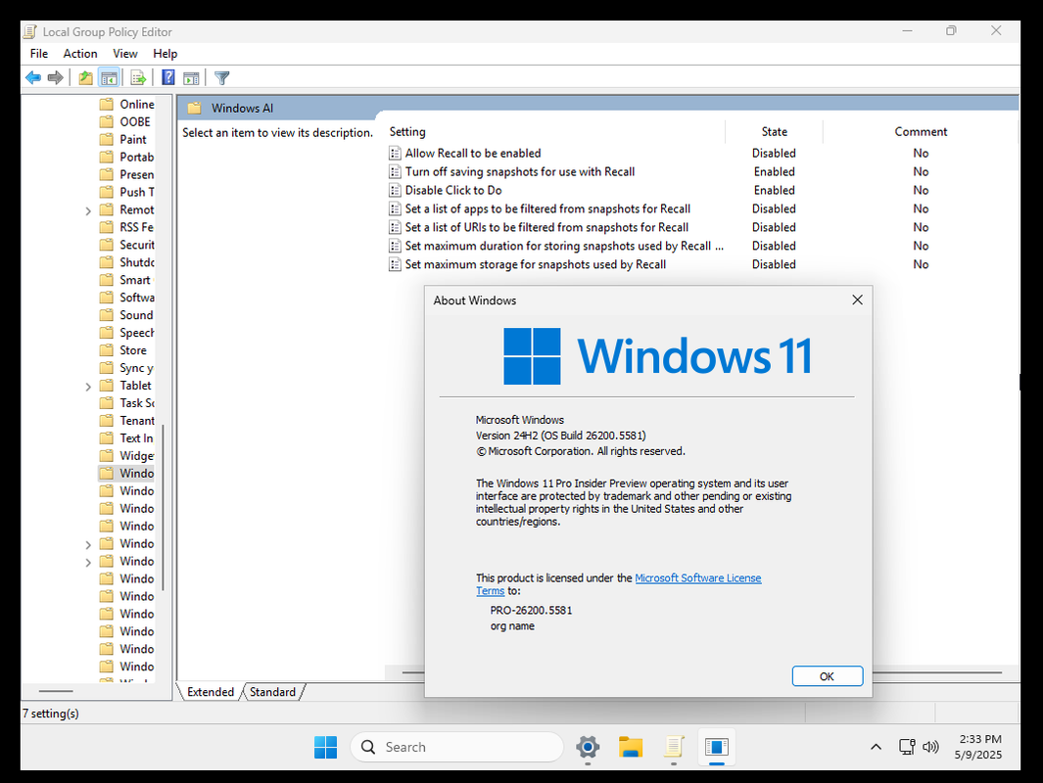
Task: Click the folder icon in Windows AI header
Action: [x=194, y=108]
